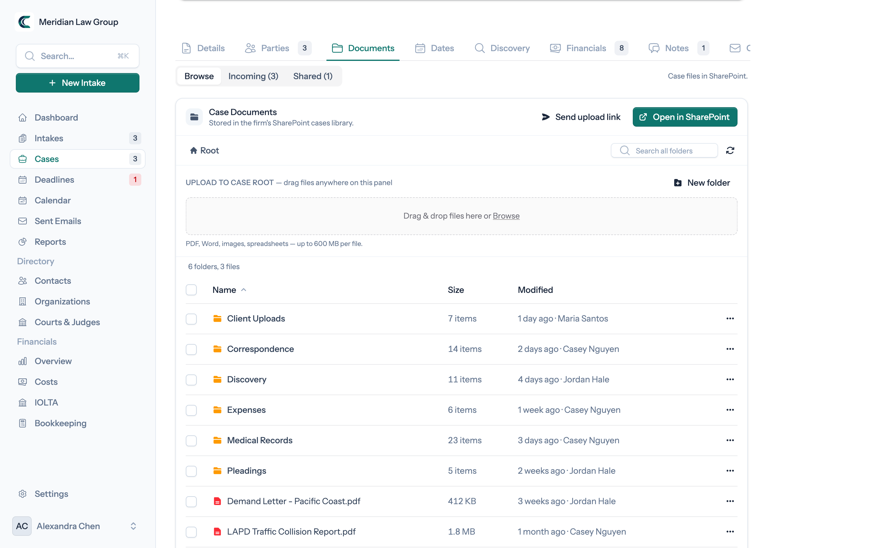The width and height of the screenshot is (877, 548).
Task: Open the Sent Emails page
Action: point(78,221)
